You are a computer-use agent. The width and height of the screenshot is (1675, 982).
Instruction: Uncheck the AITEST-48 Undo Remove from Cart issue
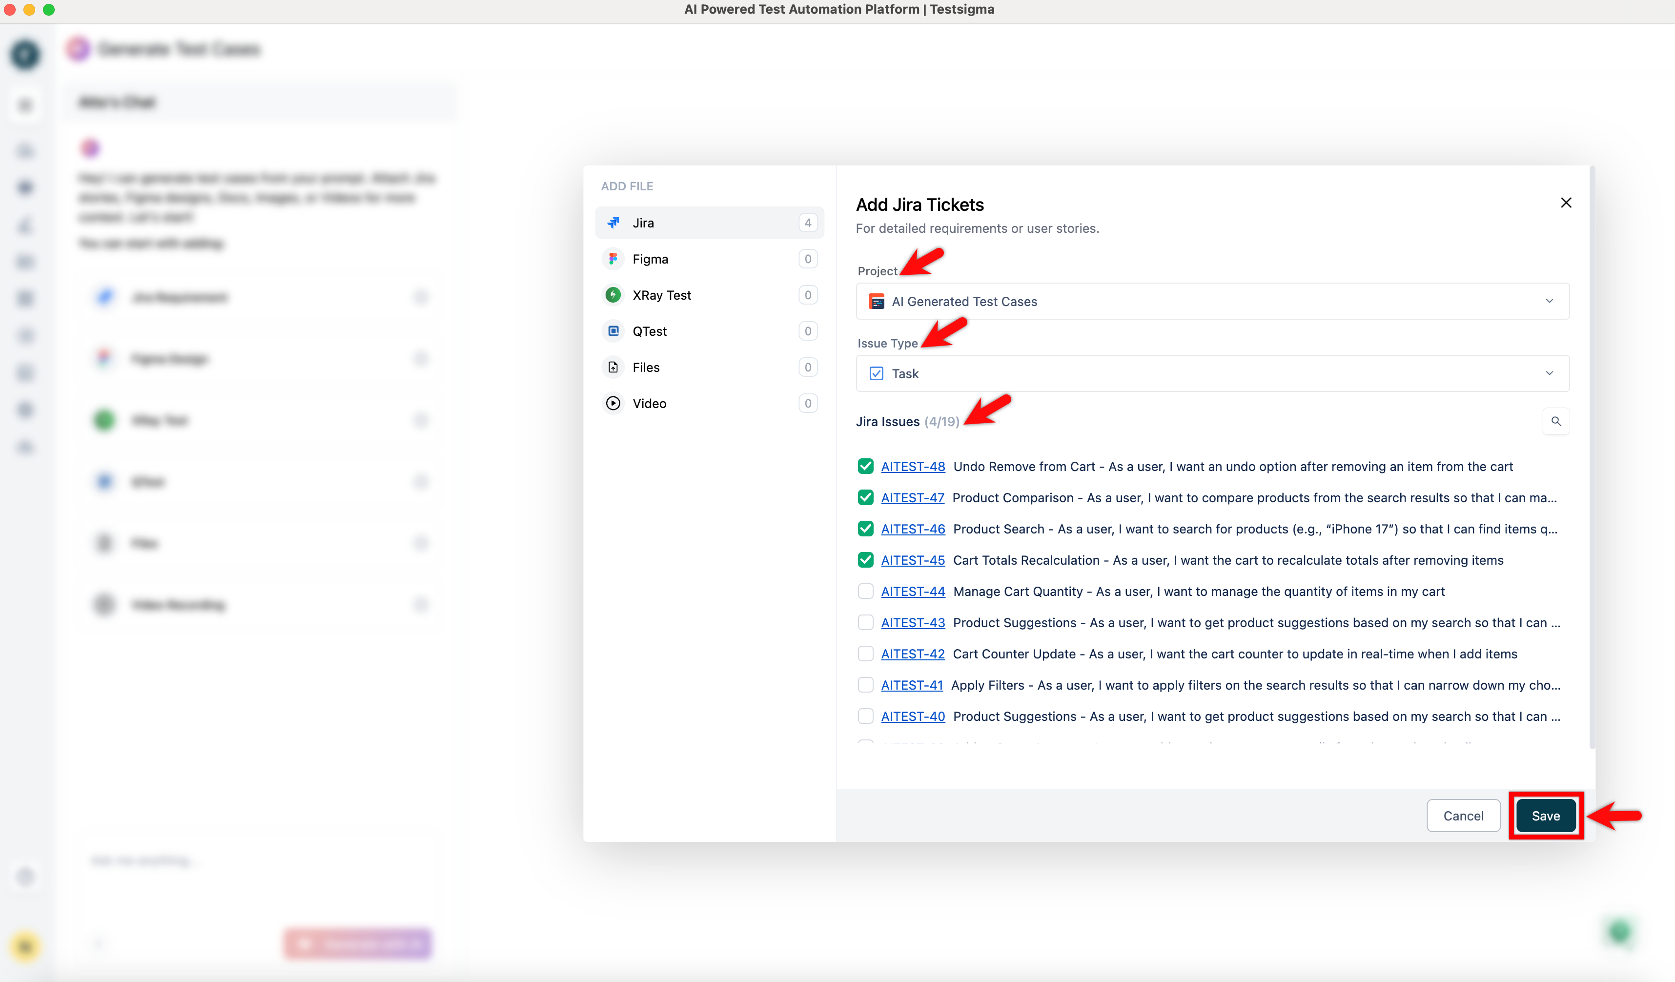(865, 466)
